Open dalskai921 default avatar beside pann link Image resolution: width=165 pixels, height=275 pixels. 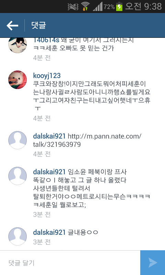[18, 140]
